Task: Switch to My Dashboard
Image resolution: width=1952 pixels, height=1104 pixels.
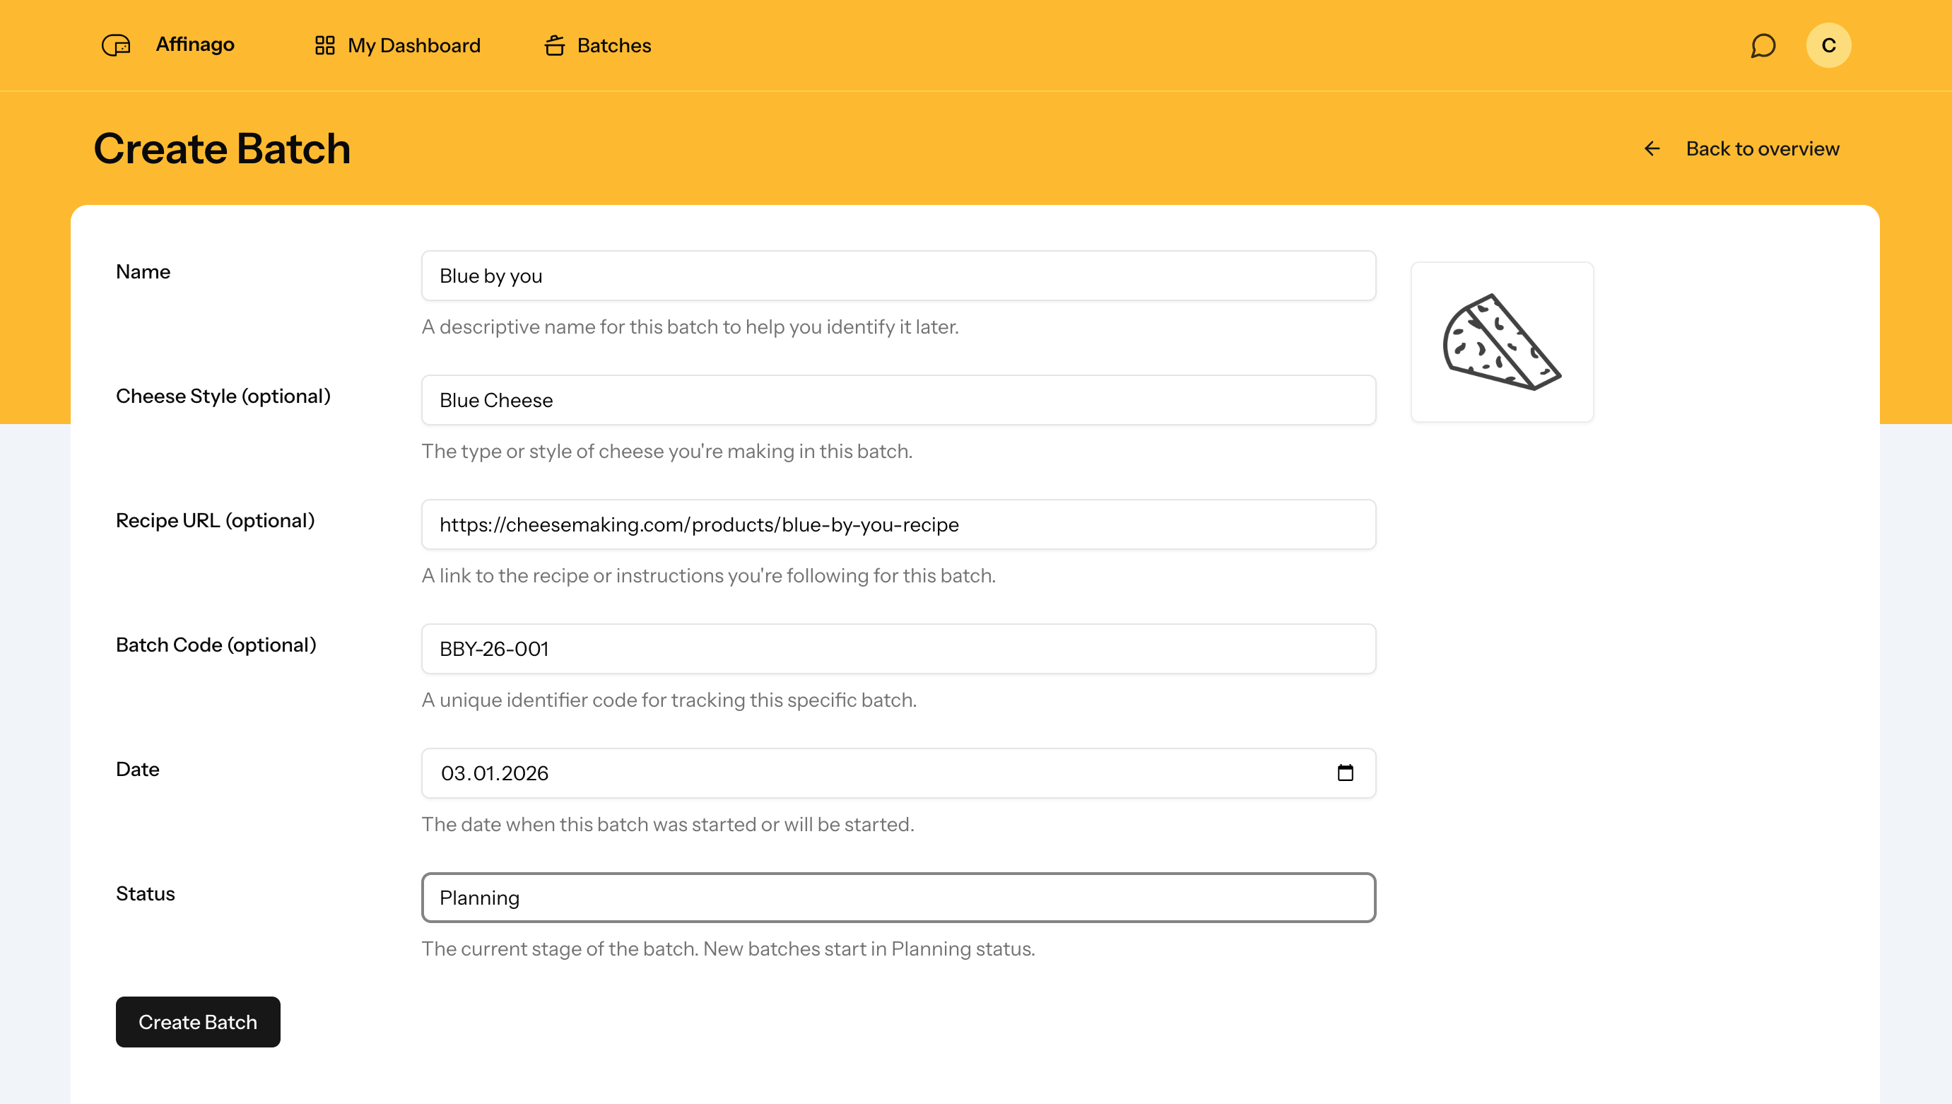Action: tap(414, 45)
